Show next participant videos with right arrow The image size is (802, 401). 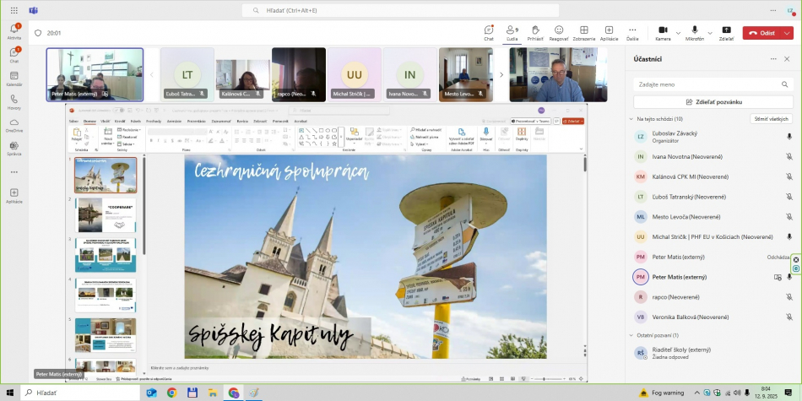(501, 74)
